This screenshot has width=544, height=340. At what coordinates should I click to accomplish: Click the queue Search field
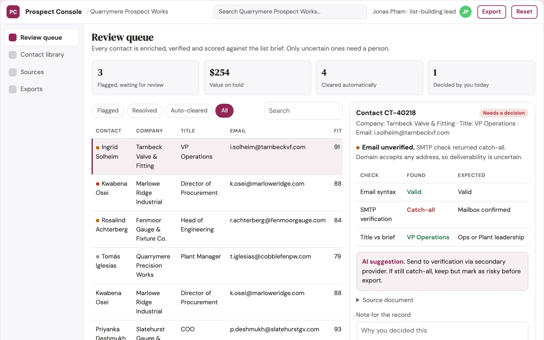pos(303,111)
